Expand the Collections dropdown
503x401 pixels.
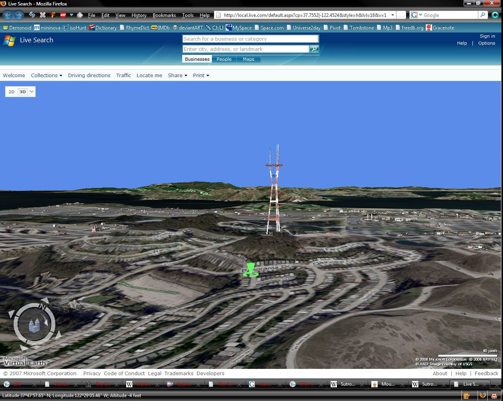[x=46, y=75]
